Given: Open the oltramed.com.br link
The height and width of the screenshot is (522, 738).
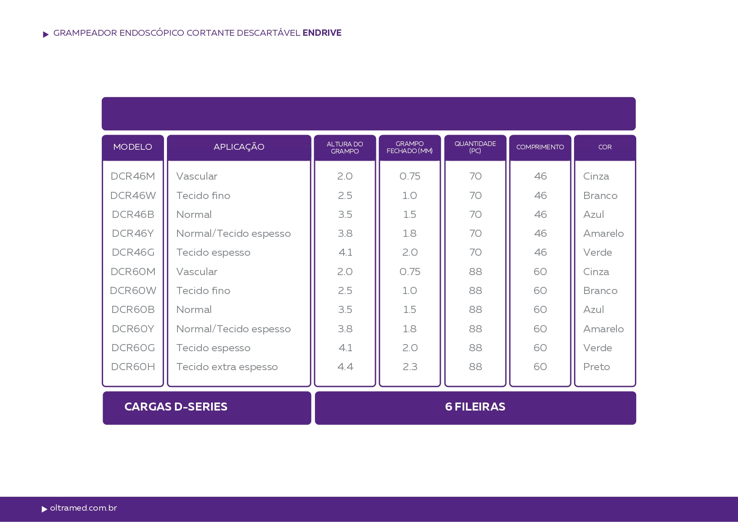Looking at the screenshot, I should click(x=83, y=508).
